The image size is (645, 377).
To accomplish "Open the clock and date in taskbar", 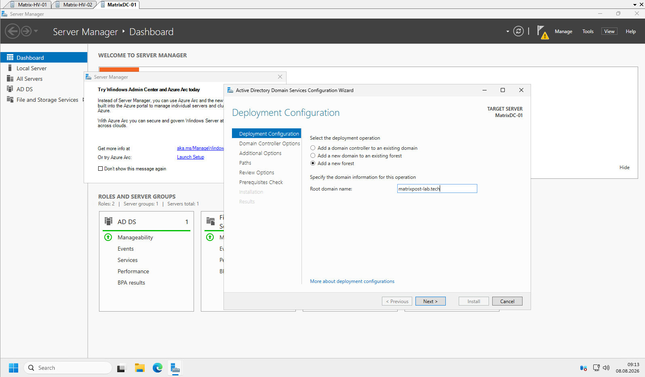I will (627, 368).
